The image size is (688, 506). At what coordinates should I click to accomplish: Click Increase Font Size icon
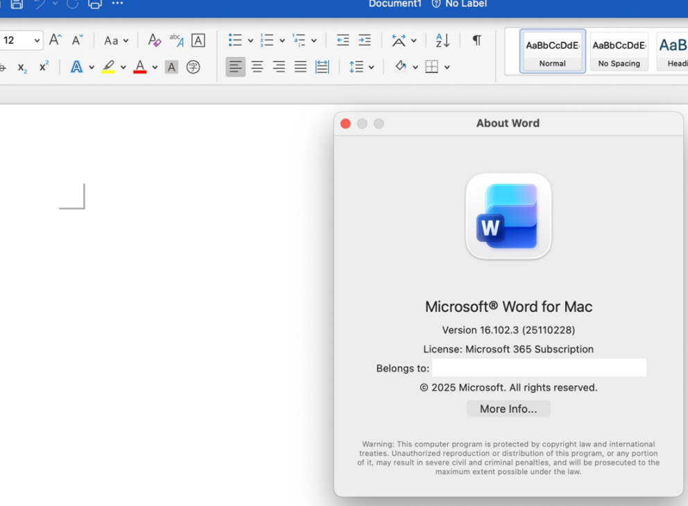click(x=55, y=40)
